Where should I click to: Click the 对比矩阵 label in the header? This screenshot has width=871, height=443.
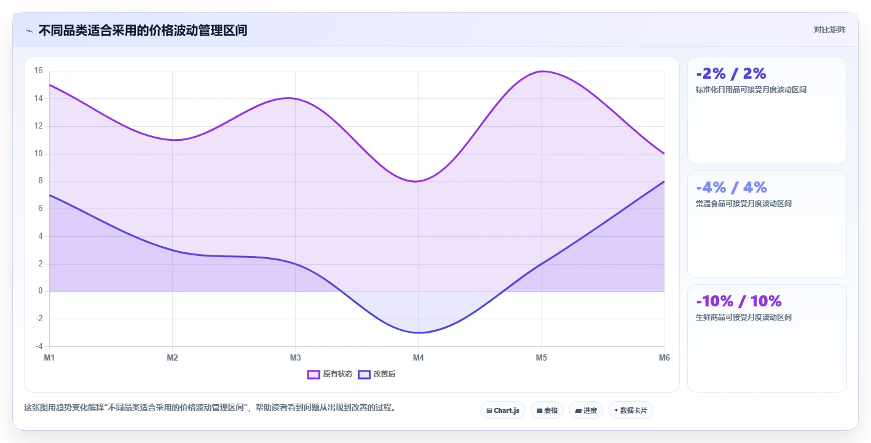[829, 30]
